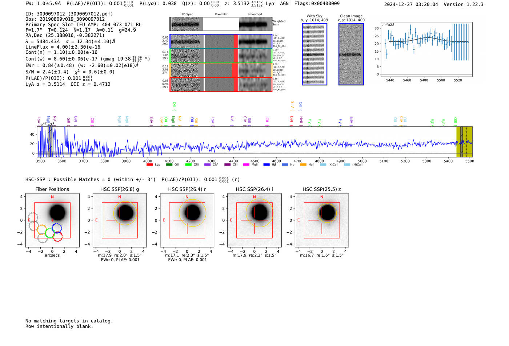
Task: Click the 'Smoothed' column heading
Action: click(255, 15)
